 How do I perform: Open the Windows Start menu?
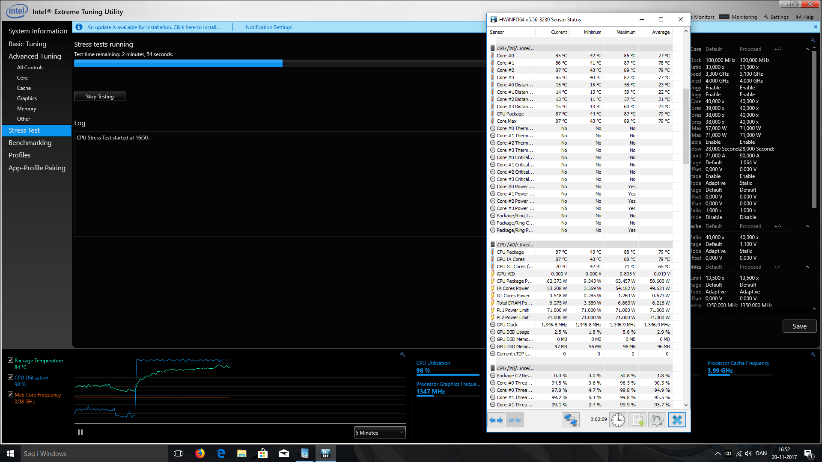[10, 453]
